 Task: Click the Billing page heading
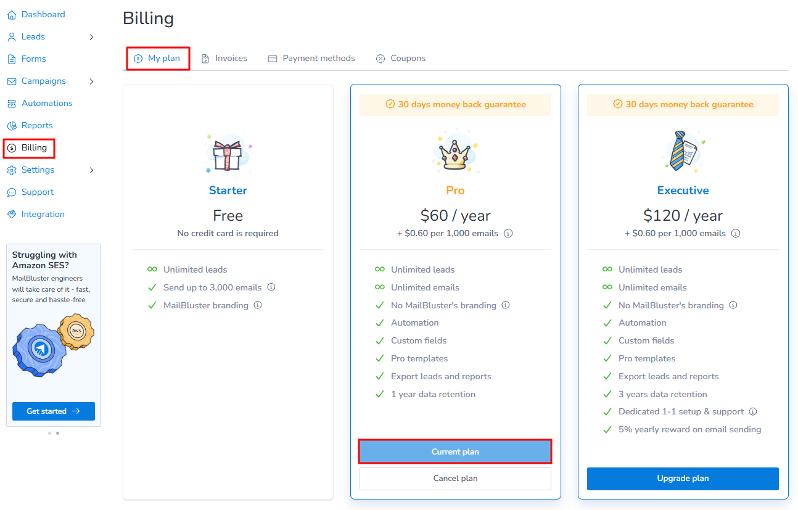click(148, 19)
